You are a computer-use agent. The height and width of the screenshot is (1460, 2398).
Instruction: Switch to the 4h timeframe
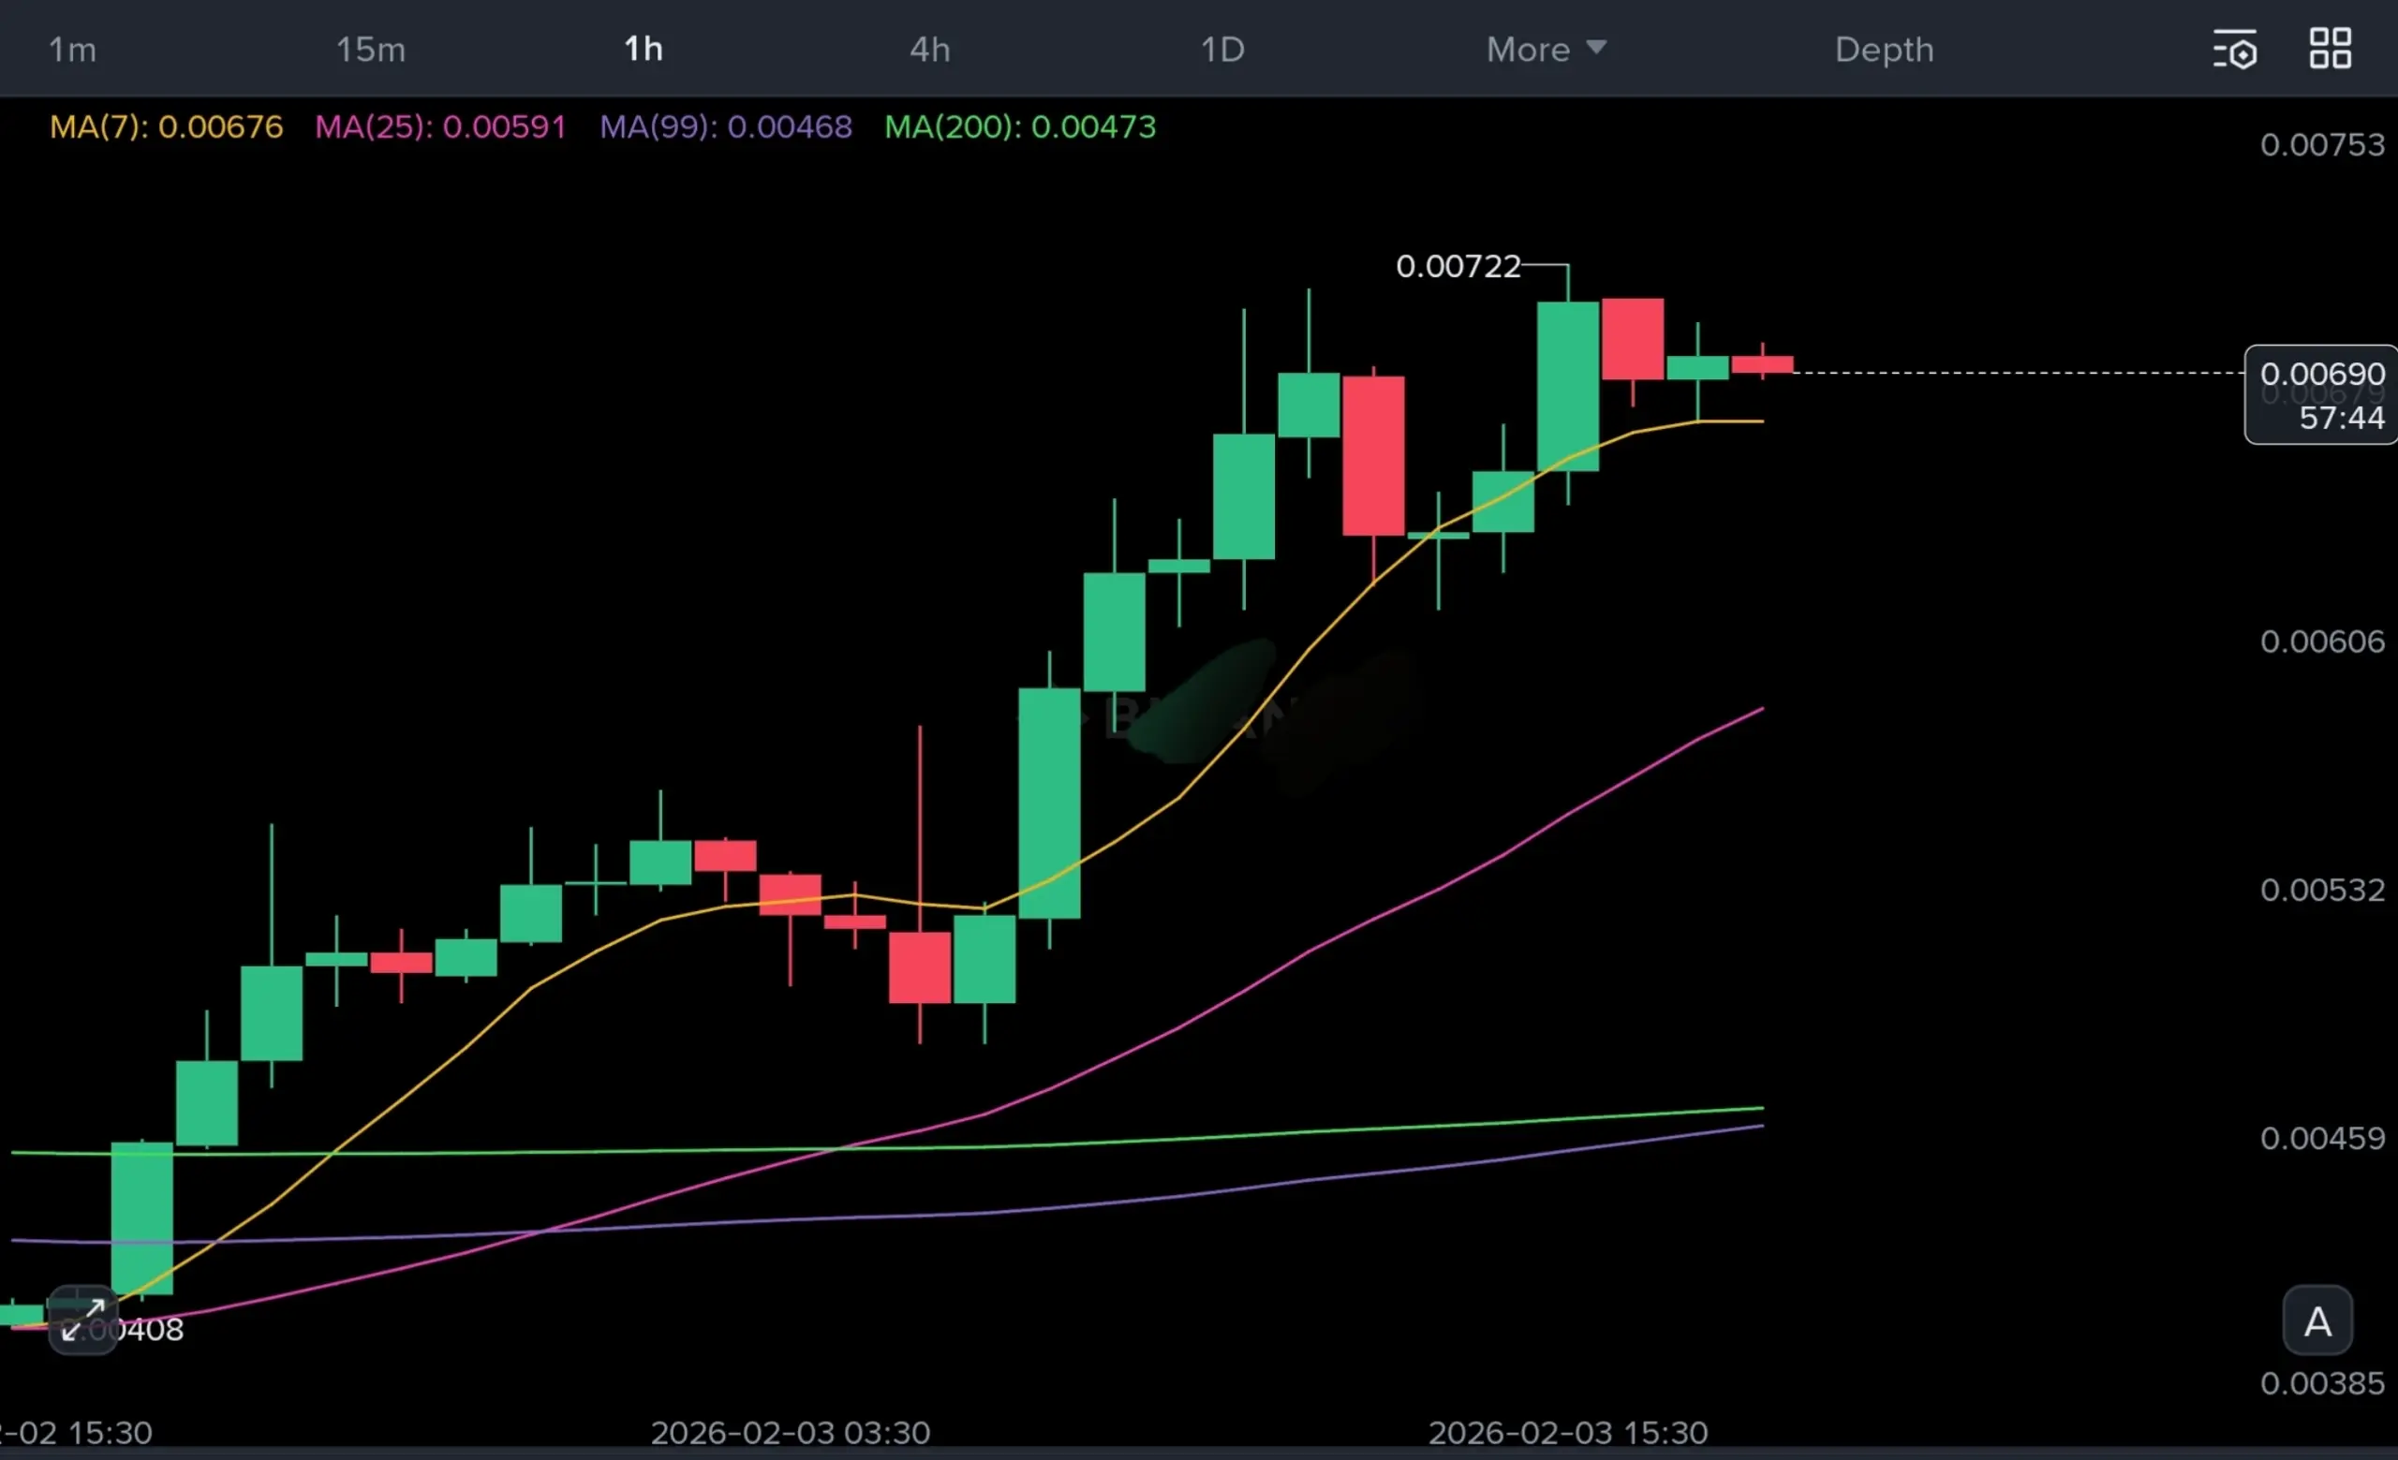(929, 50)
